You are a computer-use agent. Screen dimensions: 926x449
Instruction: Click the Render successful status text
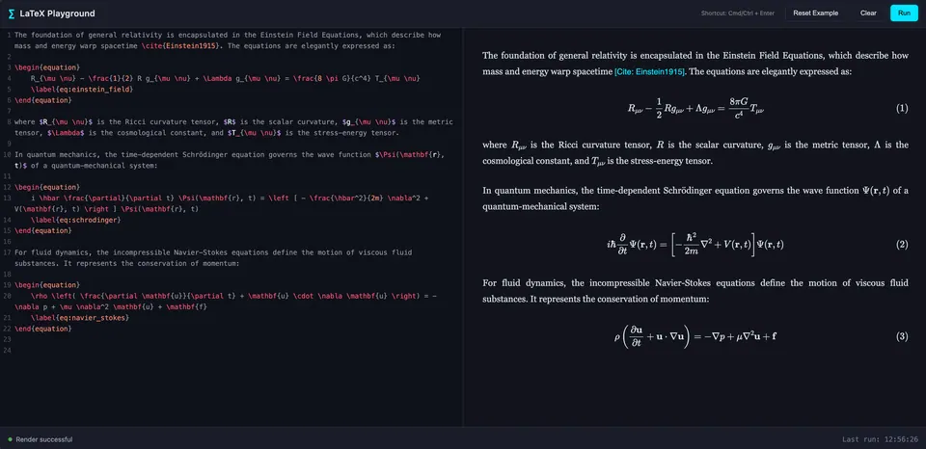(x=44, y=439)
